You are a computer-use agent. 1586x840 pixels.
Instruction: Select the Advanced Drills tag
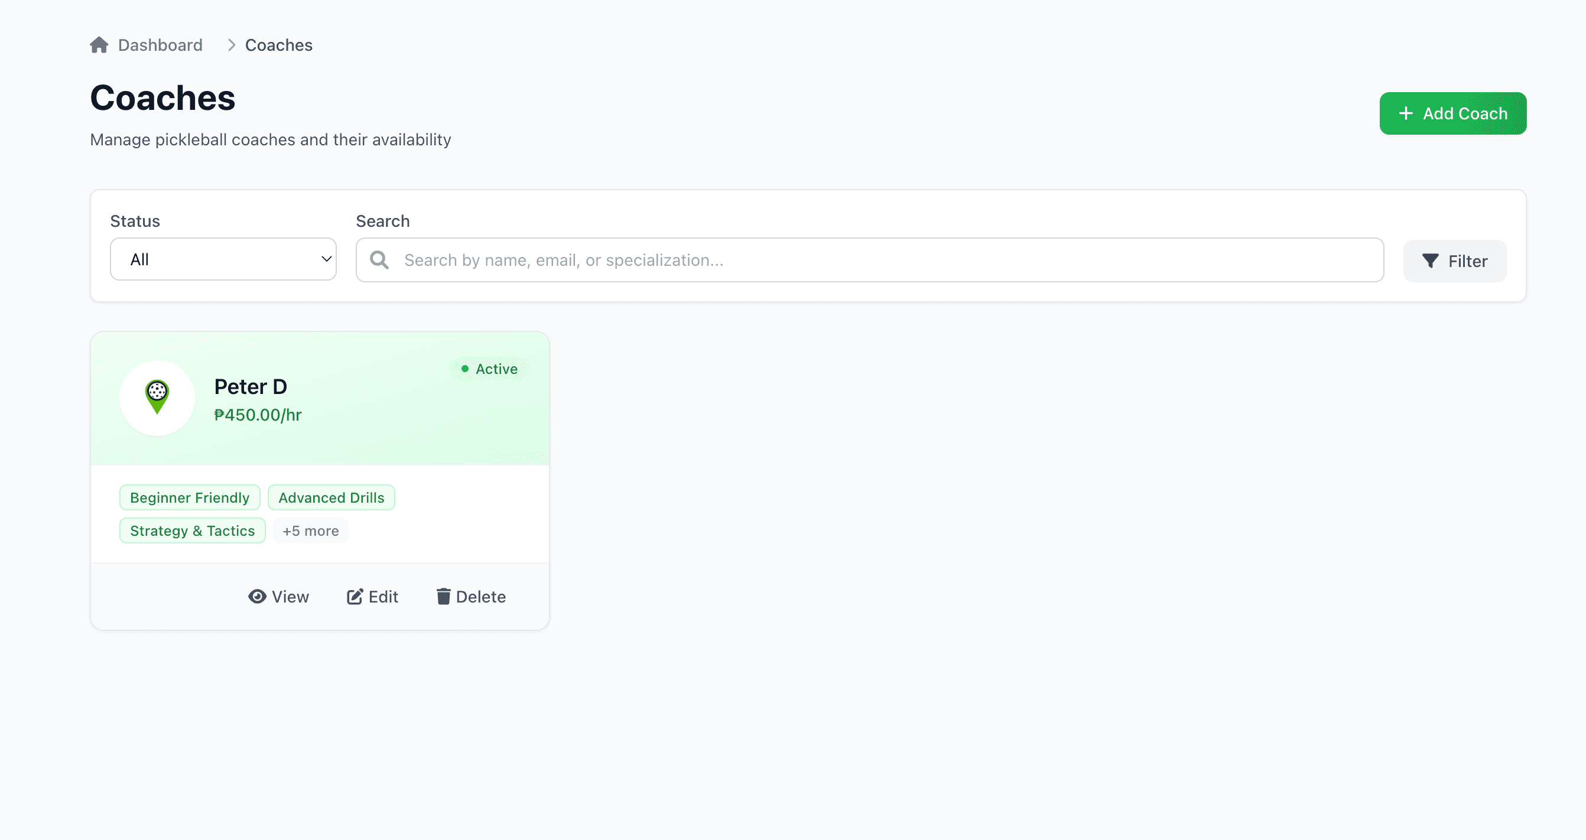pos(331,497)
